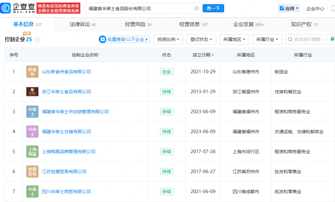
Task: Expand the 登记状态 filter dropdown
Action: coord(201,39)
